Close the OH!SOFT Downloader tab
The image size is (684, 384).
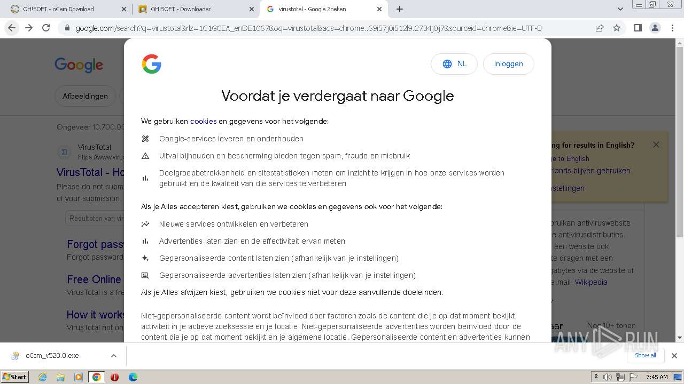tap(251, 9)
